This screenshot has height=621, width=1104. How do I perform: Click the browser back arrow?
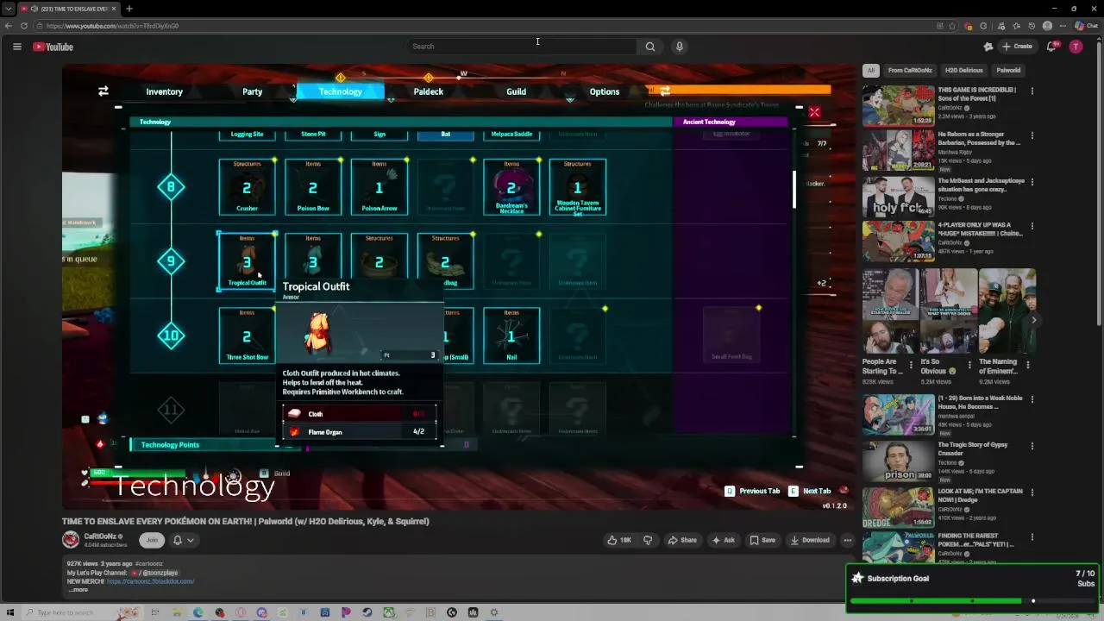(x=9, y=26)
